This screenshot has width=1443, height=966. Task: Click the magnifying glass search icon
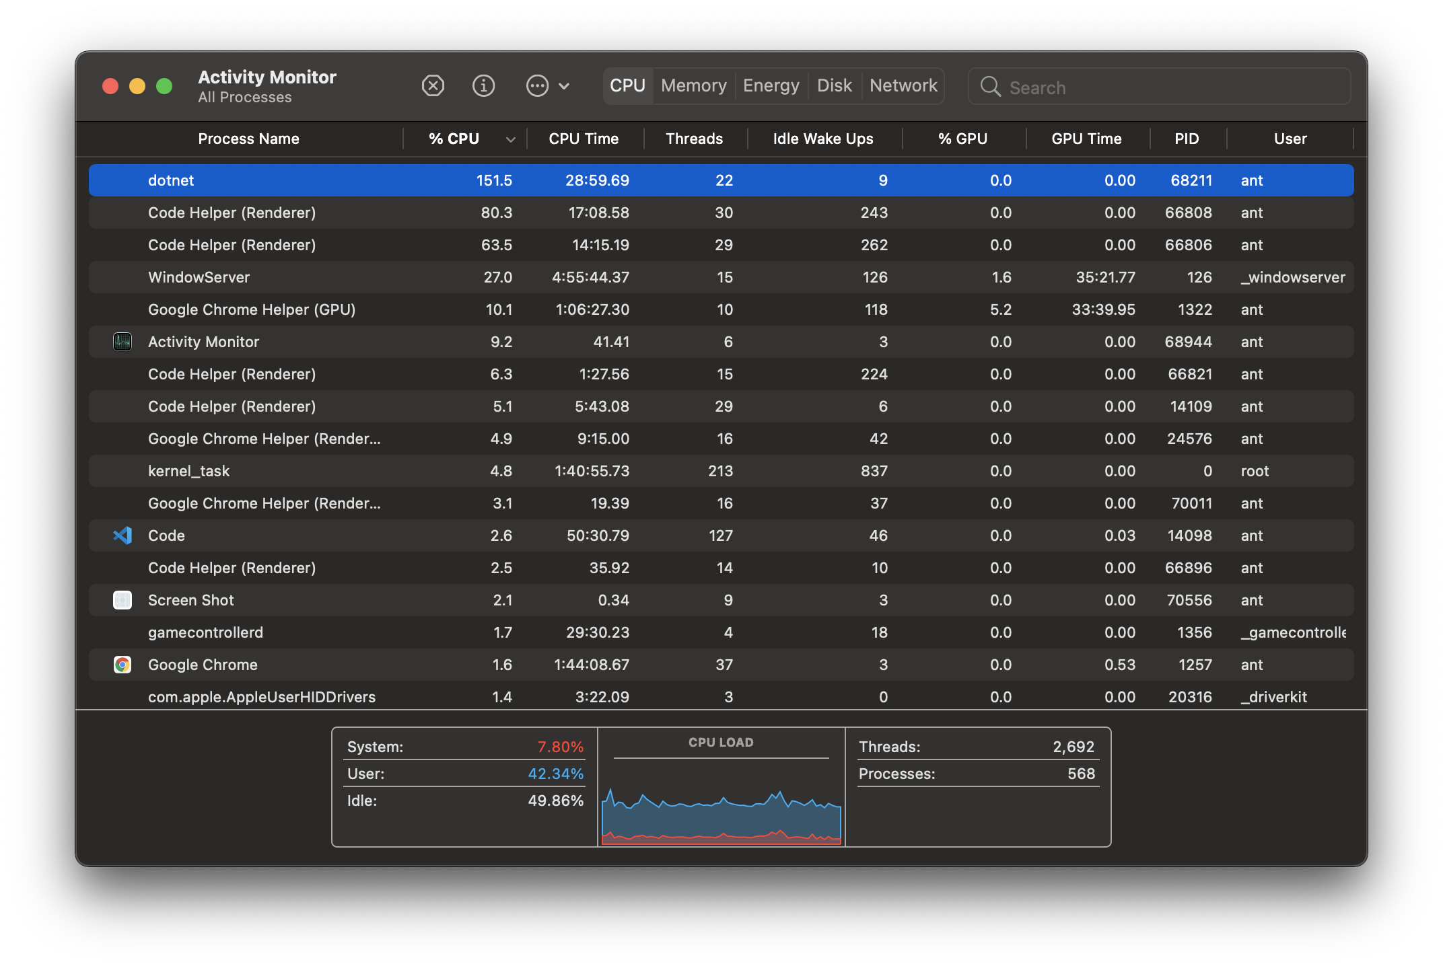990,86
